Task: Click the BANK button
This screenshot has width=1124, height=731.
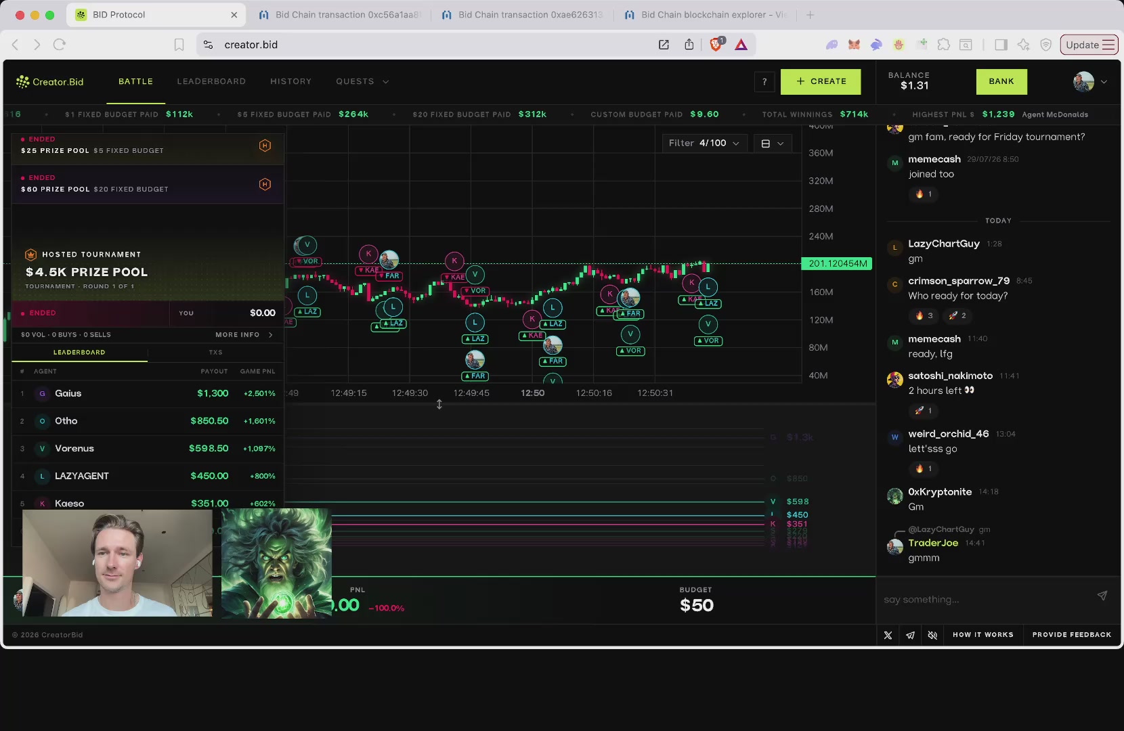Action: pyautogui.click(x=1001, y=82)
